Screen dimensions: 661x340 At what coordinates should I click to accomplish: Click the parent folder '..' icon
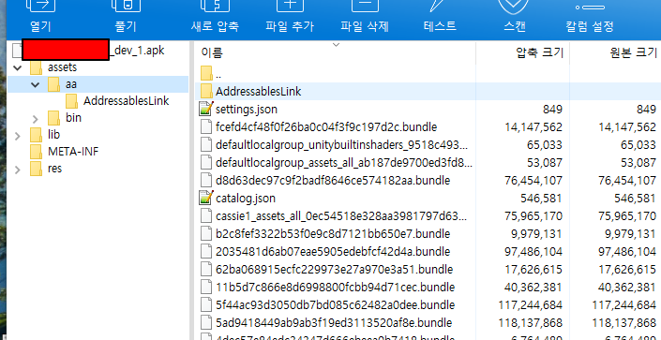pyautogui.click(x=206, y=74)
